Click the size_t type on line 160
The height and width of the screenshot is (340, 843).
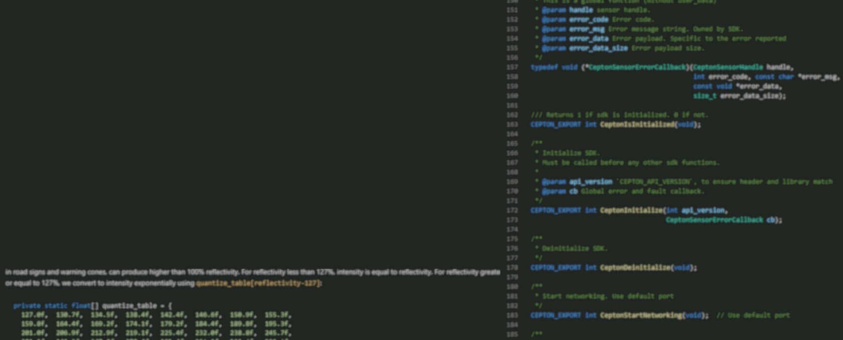pyautogui.click(x=704, y=96)
